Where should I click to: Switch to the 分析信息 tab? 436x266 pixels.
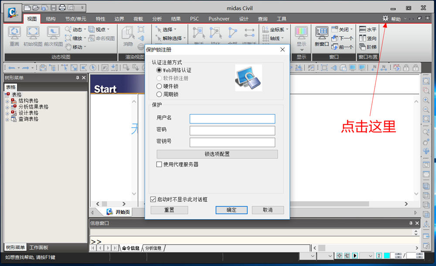(x=153, y=248)
